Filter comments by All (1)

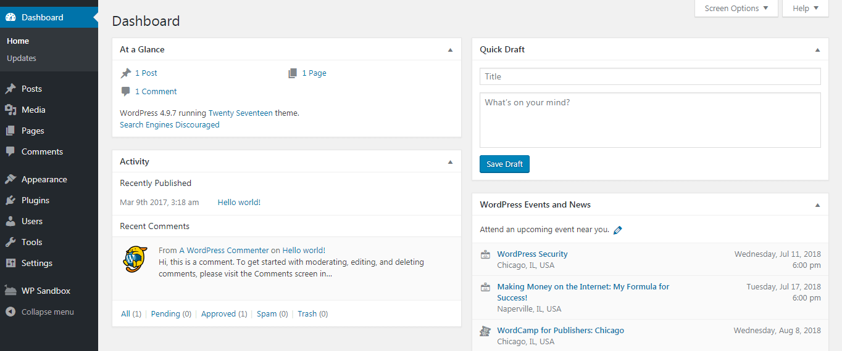pyautogui.click(x=131, y=313)
